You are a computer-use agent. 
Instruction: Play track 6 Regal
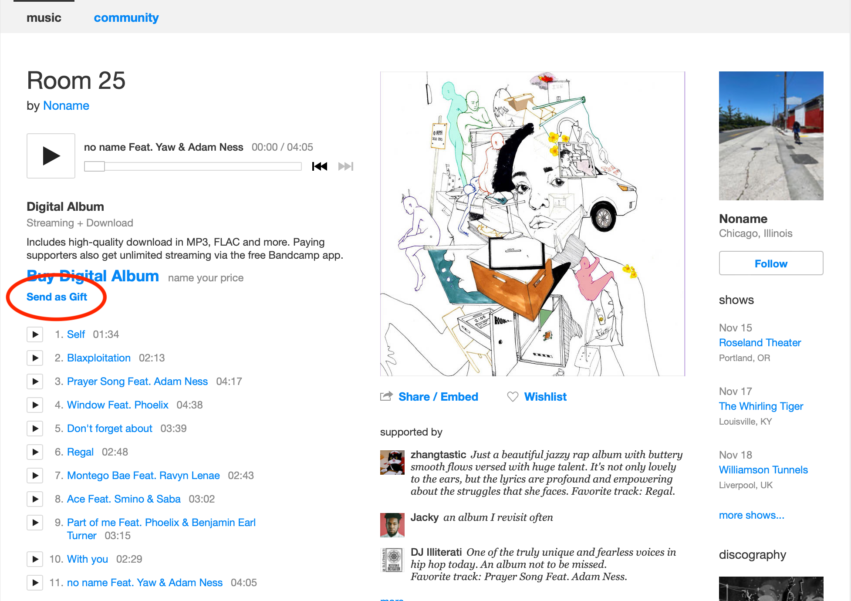point(35,452)
